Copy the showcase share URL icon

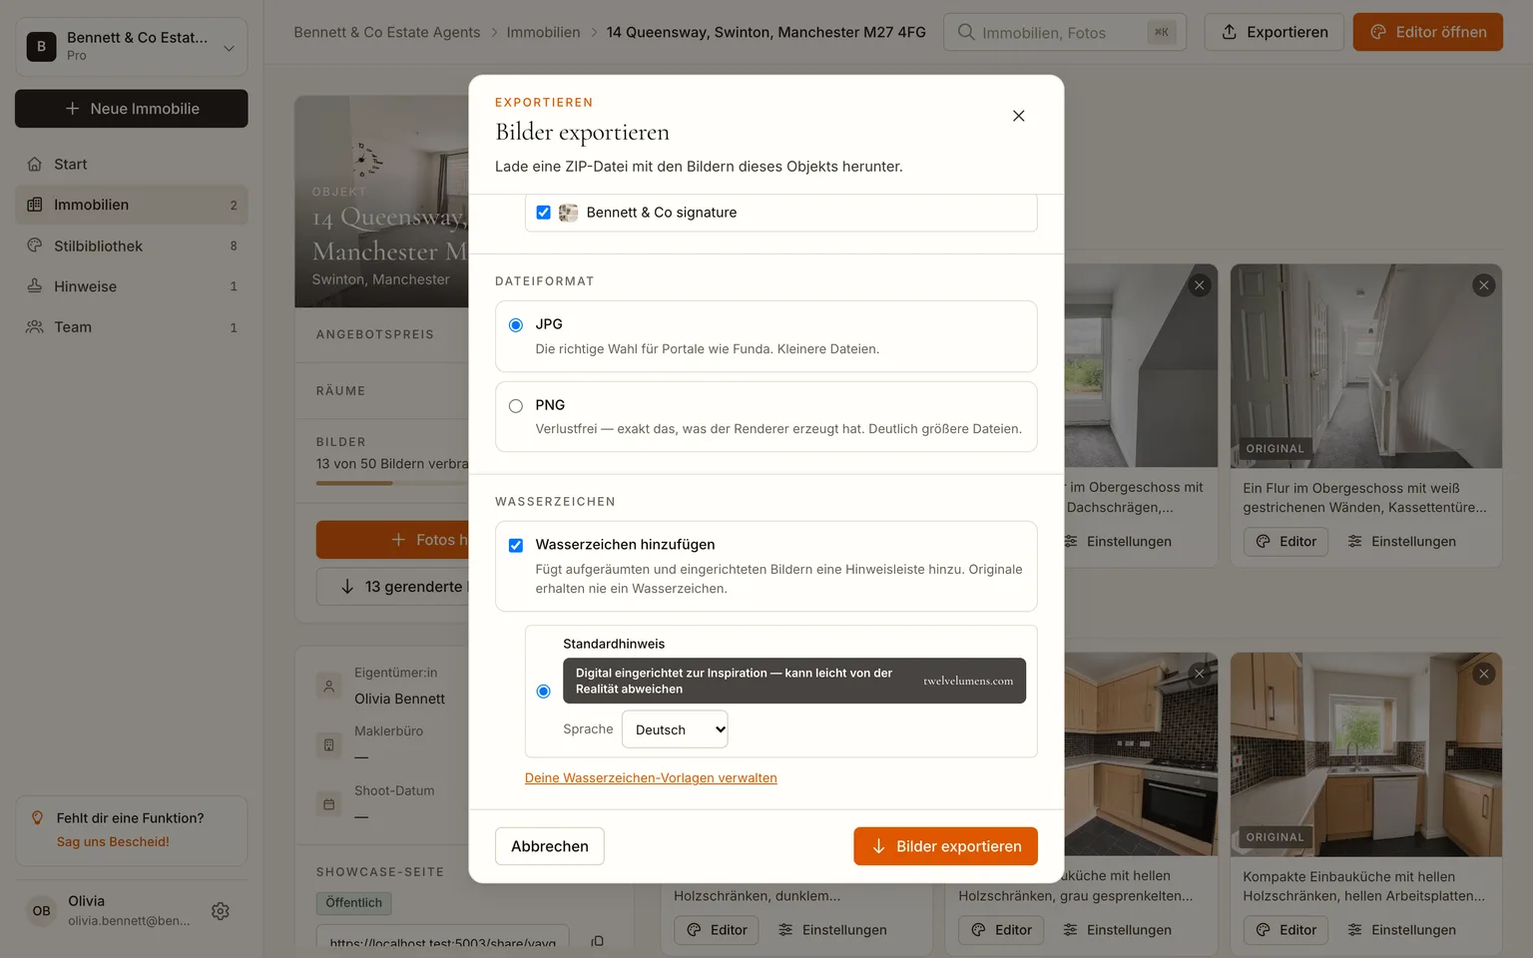point(597,941)
